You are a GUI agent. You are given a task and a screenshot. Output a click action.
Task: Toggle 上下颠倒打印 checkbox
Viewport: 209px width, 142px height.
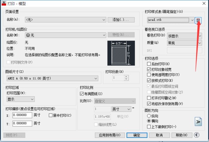149,127
